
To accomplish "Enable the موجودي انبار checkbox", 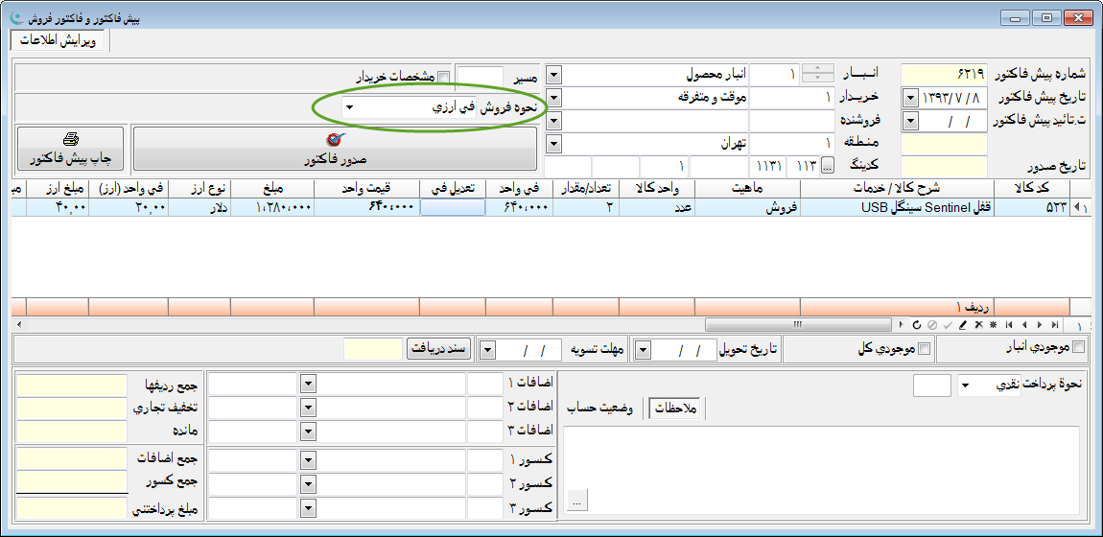I will [1079, 348].
